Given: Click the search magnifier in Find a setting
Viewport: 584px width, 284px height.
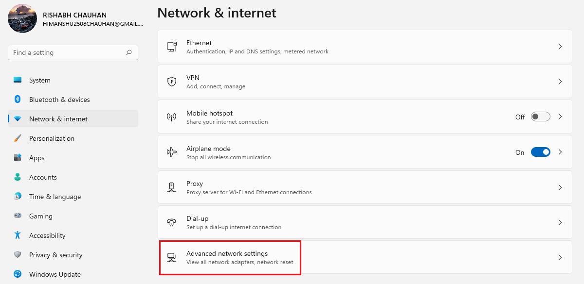Looking at the screenshot, I should [x=128, y=52].
